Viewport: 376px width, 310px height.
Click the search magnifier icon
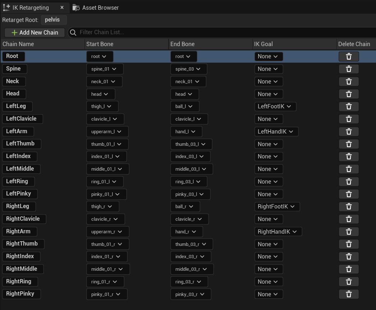tap(73, 32)
